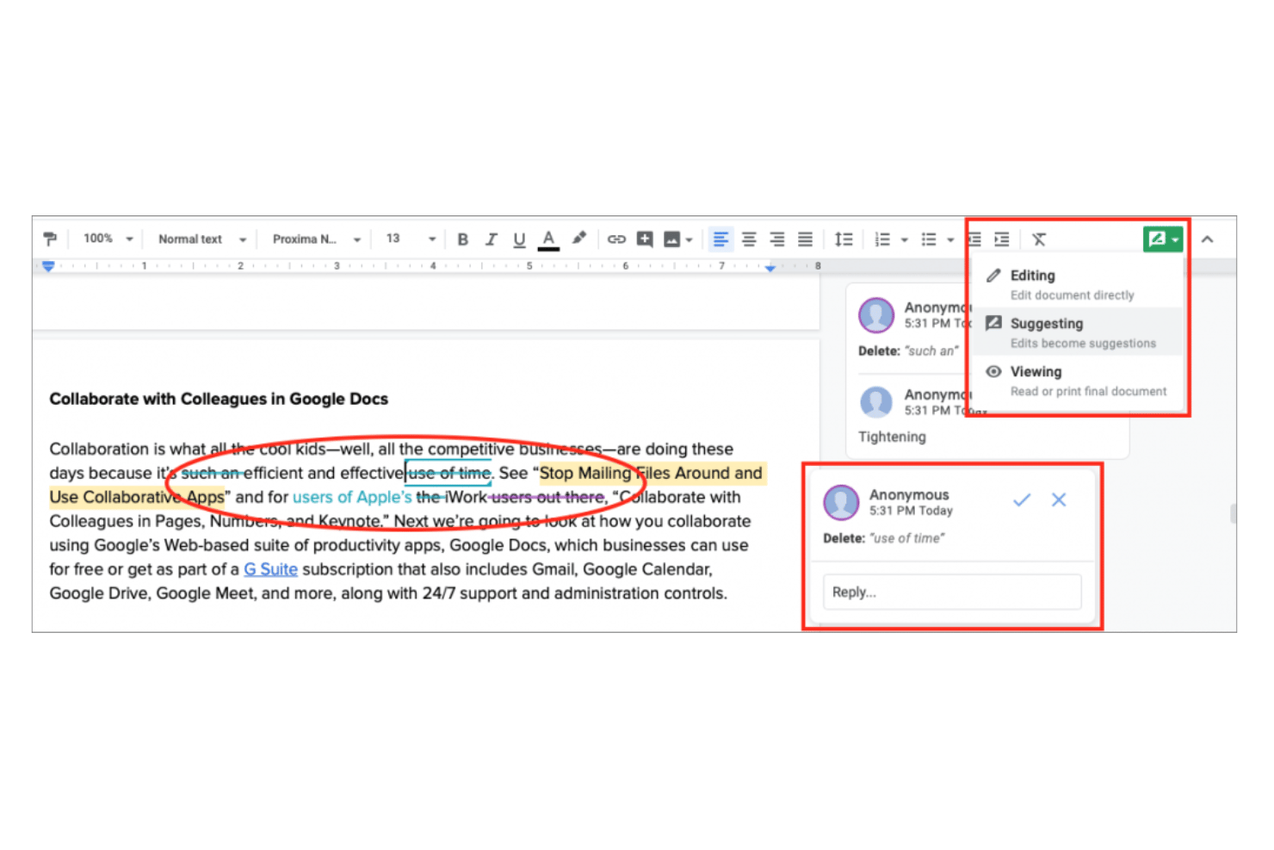The height and width of the screenshot is (850, 1274).
Task: Click heading 'Collaborate with Colleagues in Google Docs'
Action: coord(219,399)
